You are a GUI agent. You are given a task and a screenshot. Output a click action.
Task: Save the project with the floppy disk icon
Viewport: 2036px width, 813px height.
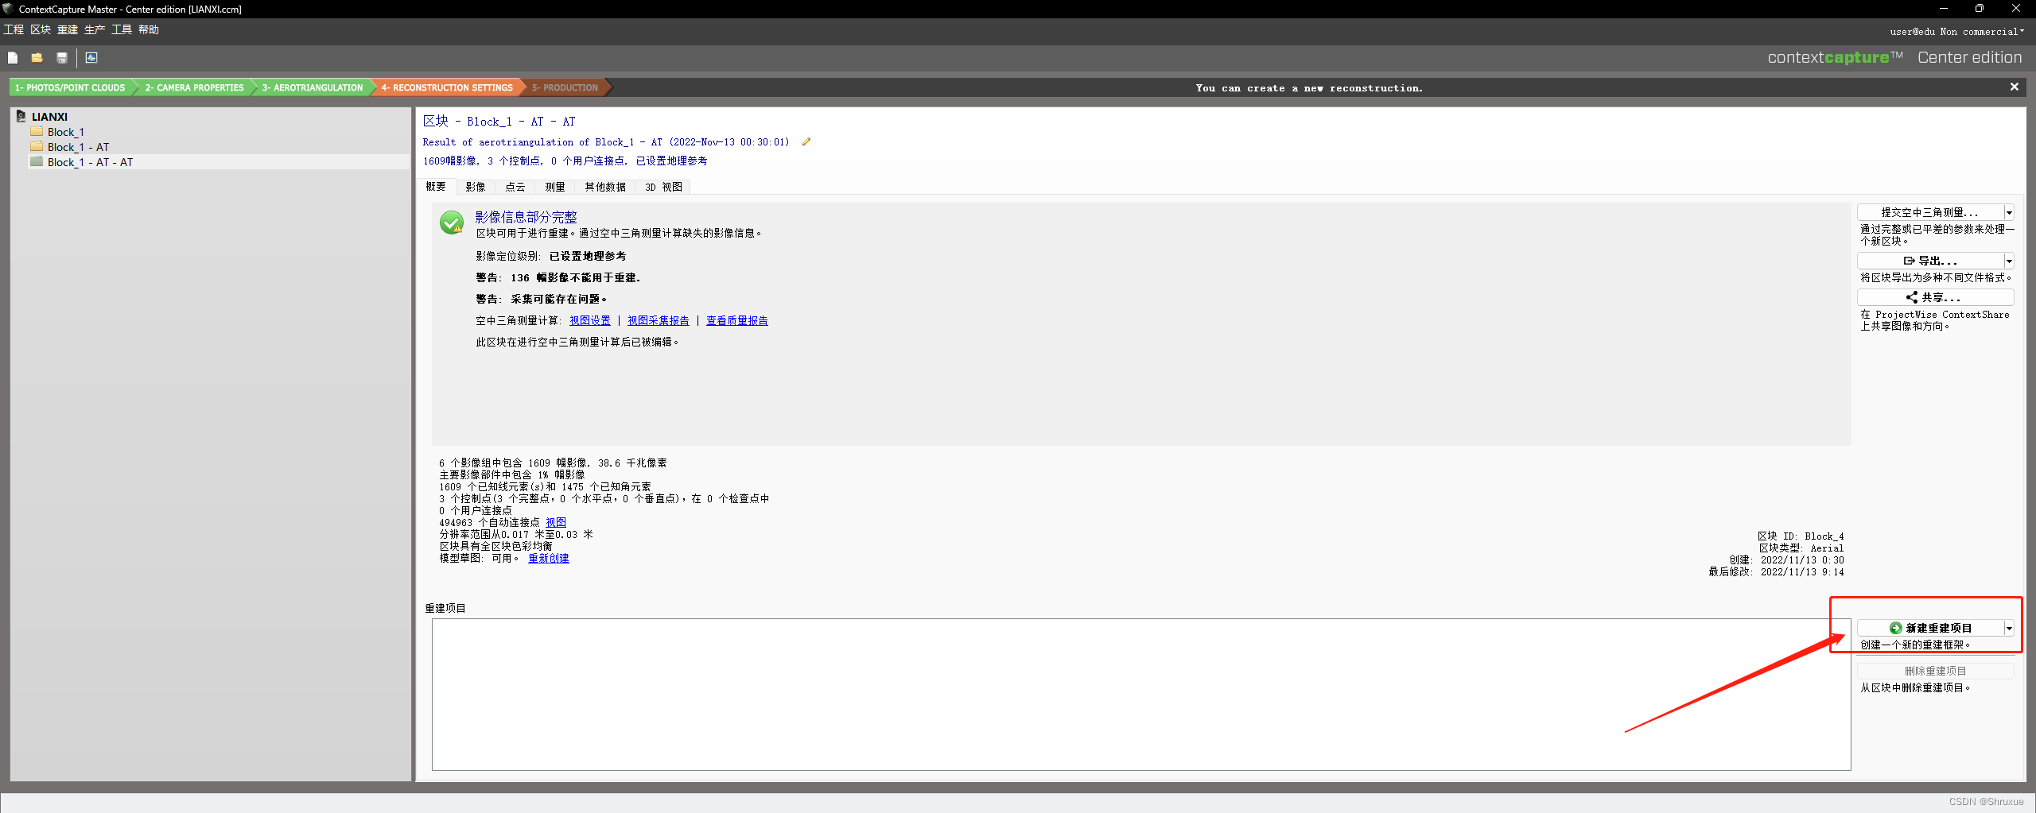click(x=62, y=57)
